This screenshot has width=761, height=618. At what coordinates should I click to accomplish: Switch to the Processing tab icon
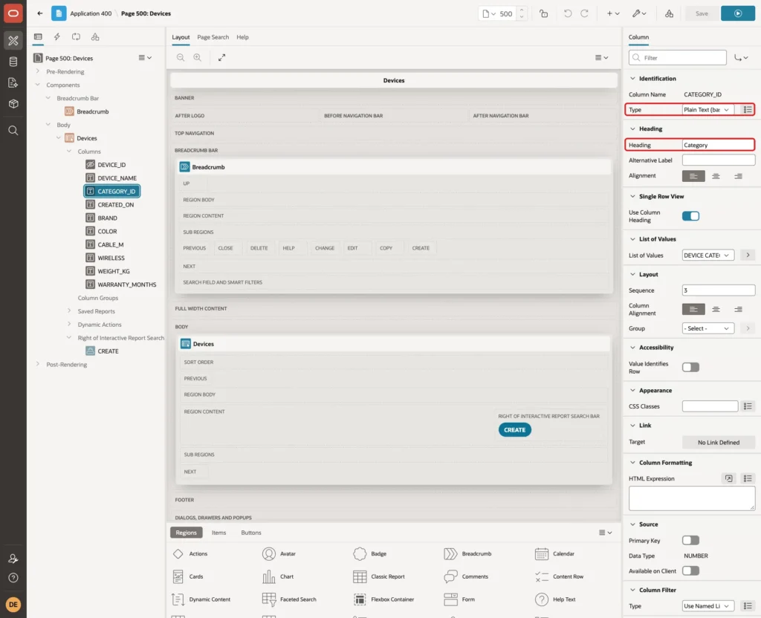[x=77, y=37]
